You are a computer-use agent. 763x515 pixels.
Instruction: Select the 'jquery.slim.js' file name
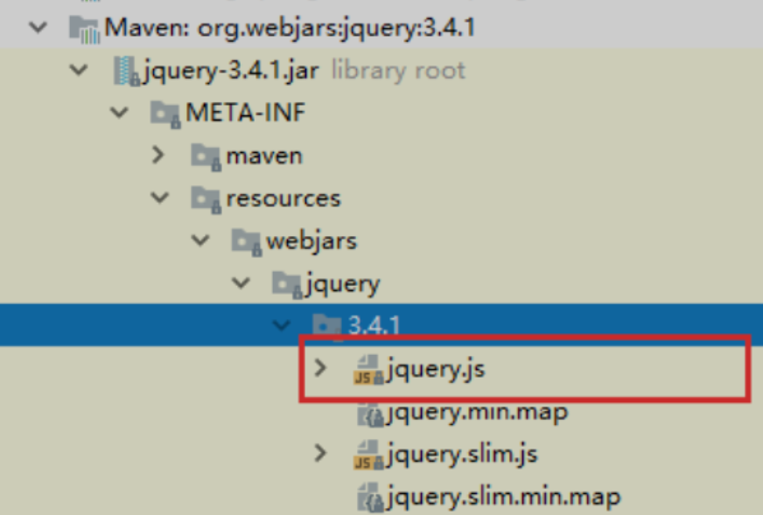click(x=462, y=456)
